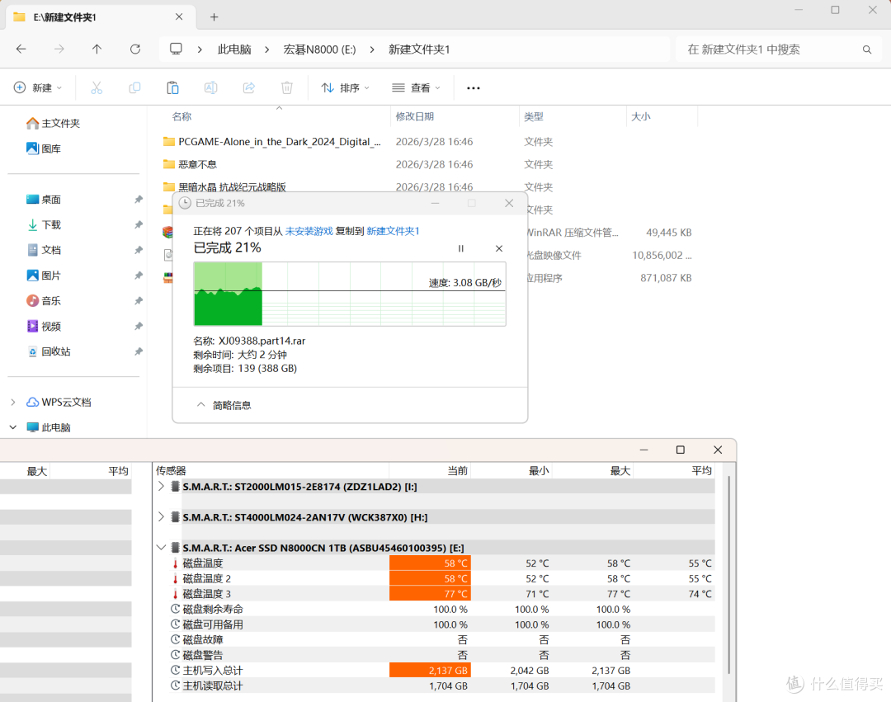891x702 pixels.
Task: Go back using the Explorer back arrow
Action: tap(21, 49)
